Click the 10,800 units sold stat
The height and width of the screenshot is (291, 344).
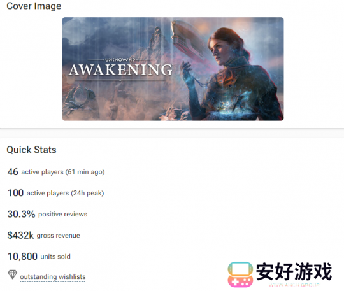(39, 257)
